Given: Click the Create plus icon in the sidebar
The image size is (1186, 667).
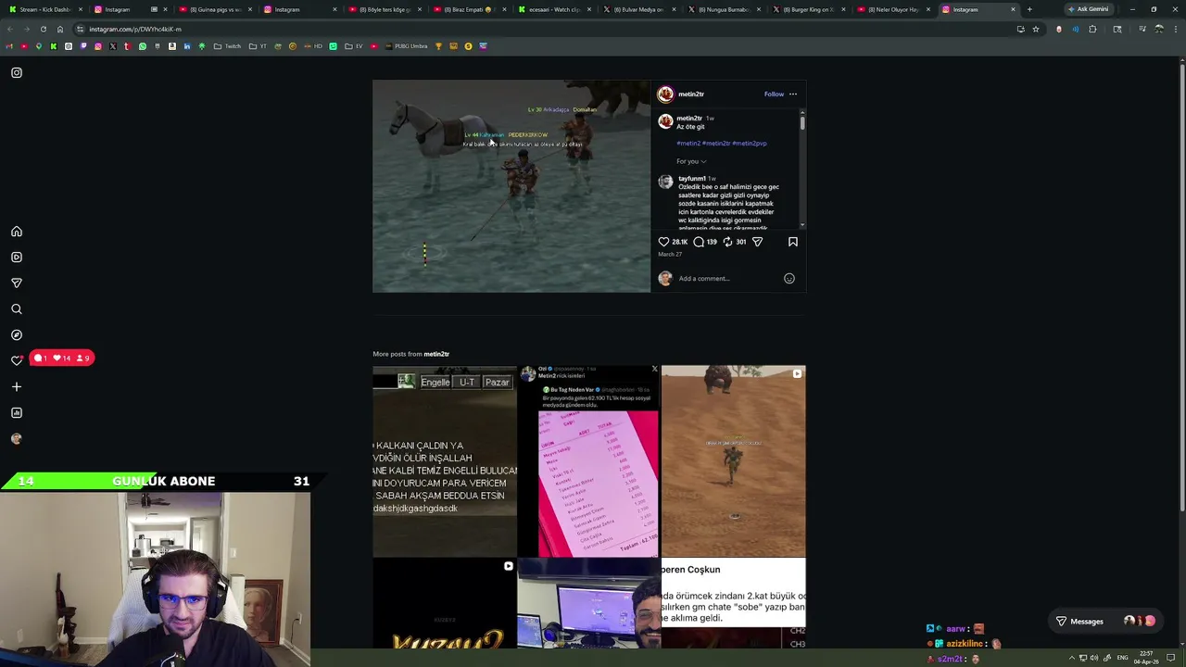Looking at the screenshot, I should point(17,387).
